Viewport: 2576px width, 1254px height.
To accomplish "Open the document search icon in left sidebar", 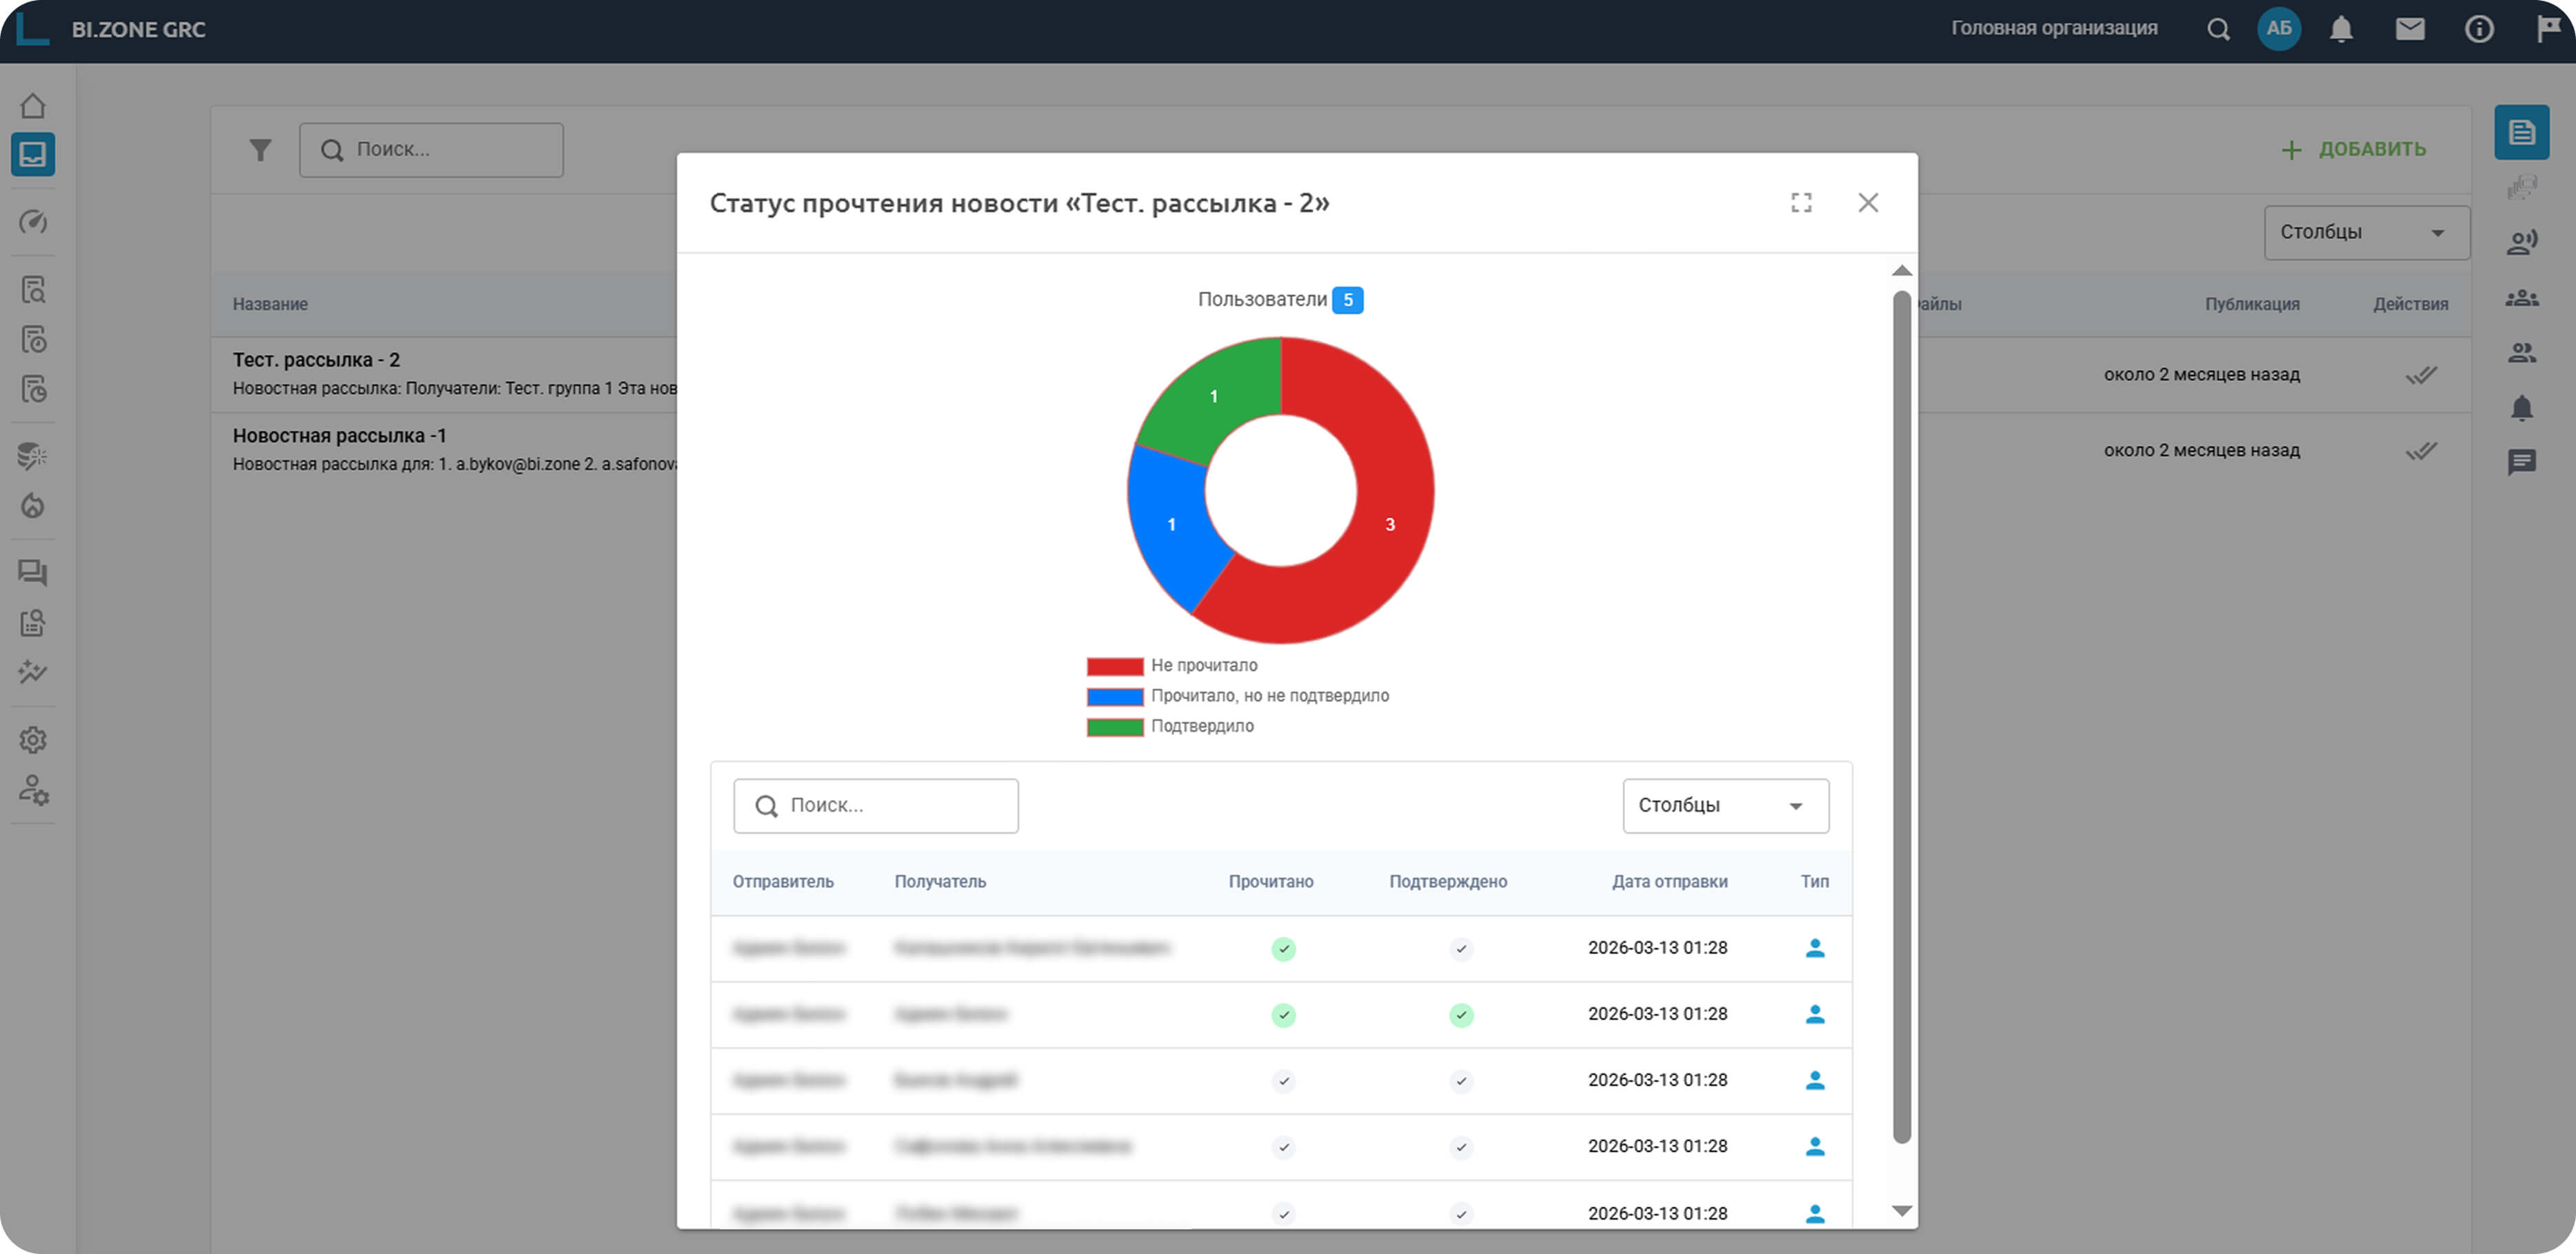I will point(33,290).
